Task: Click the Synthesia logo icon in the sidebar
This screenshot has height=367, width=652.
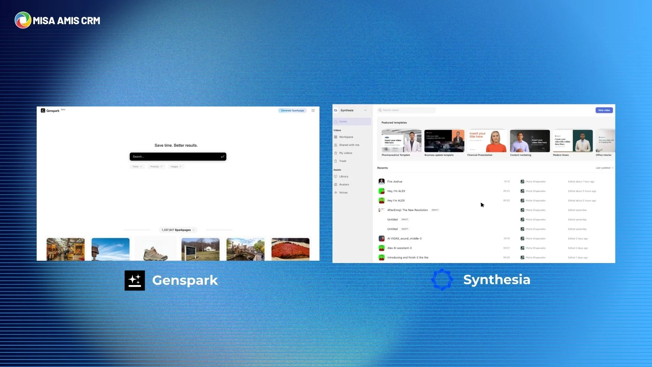Action: 336,110
